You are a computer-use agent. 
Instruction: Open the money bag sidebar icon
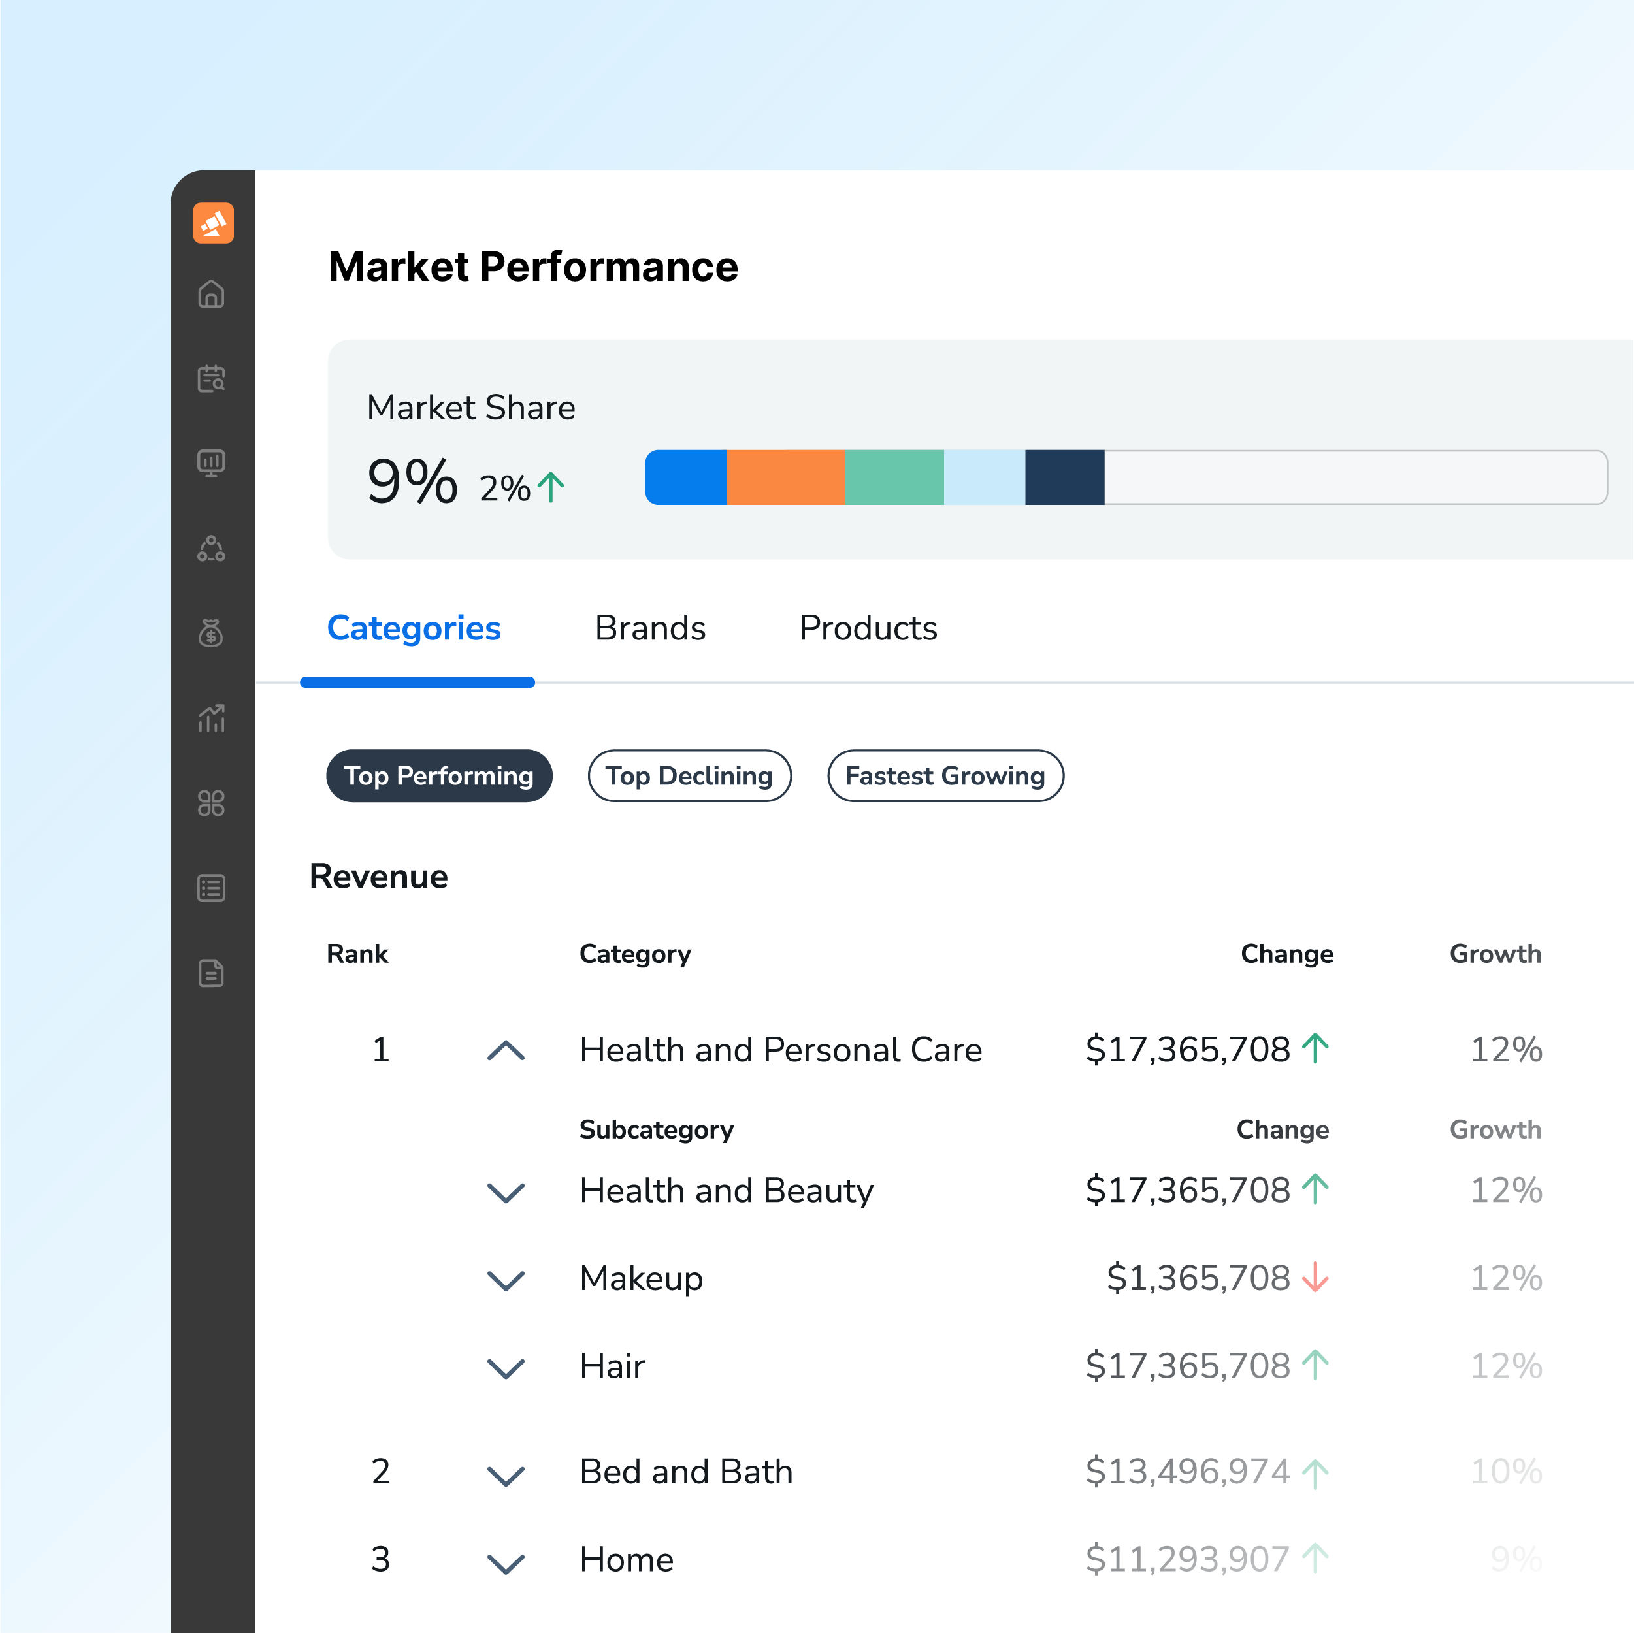pyautogui.click(x=212, y=632)
